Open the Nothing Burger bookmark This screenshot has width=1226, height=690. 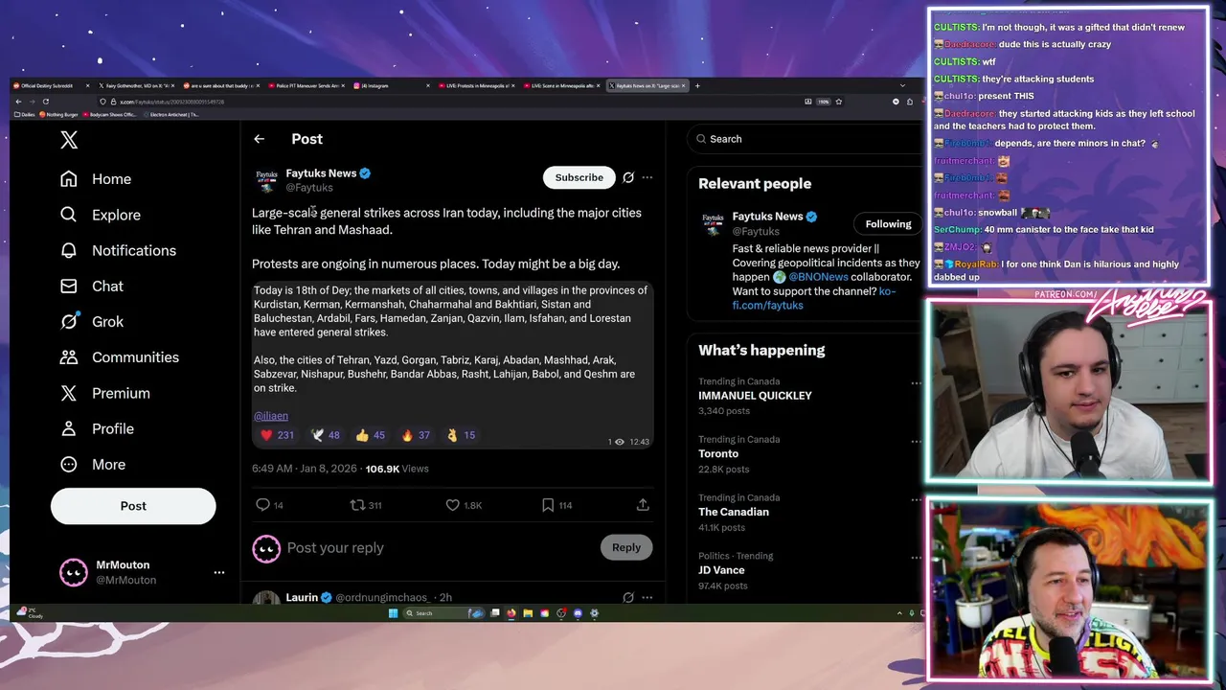click(58, 115)
